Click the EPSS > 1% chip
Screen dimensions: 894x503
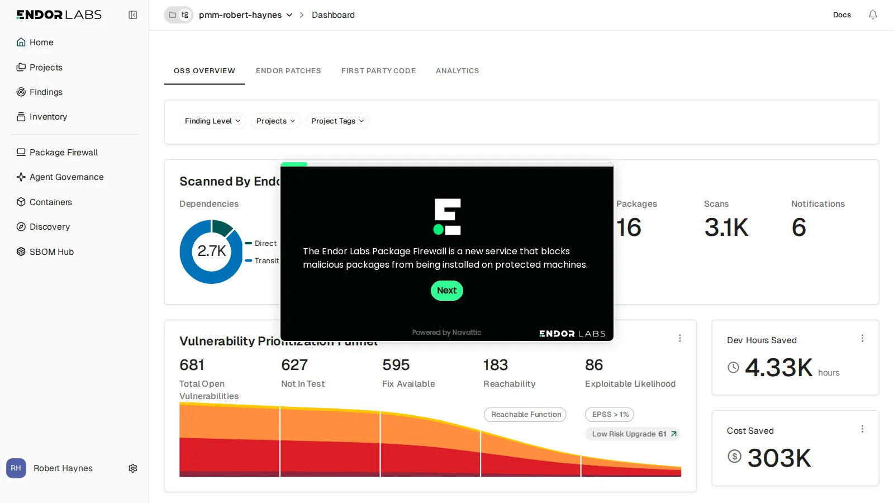point(610,415)
